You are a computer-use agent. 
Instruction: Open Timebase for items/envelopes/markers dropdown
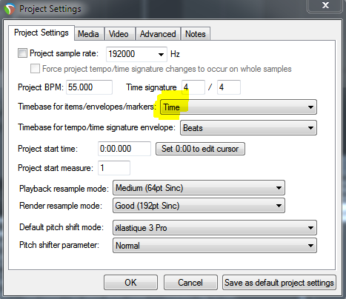(x=239, y=107)
